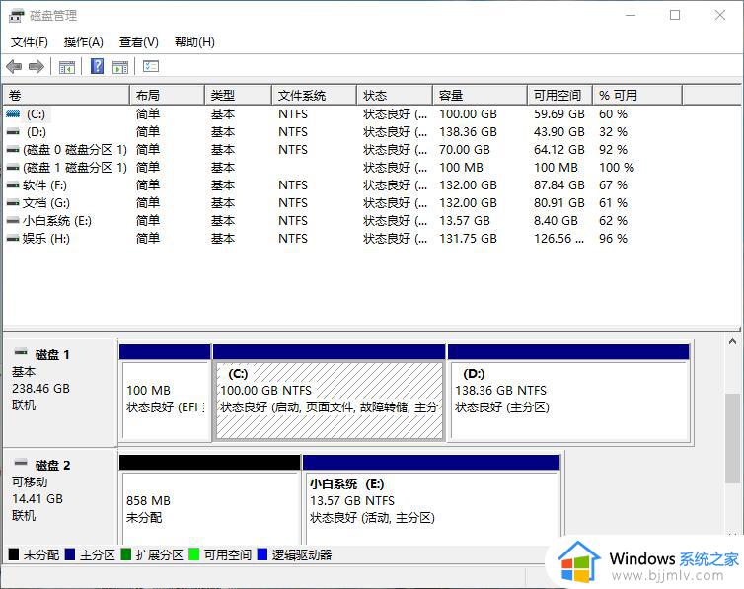Open the 操作(A) menu

(x=84, y=42)
